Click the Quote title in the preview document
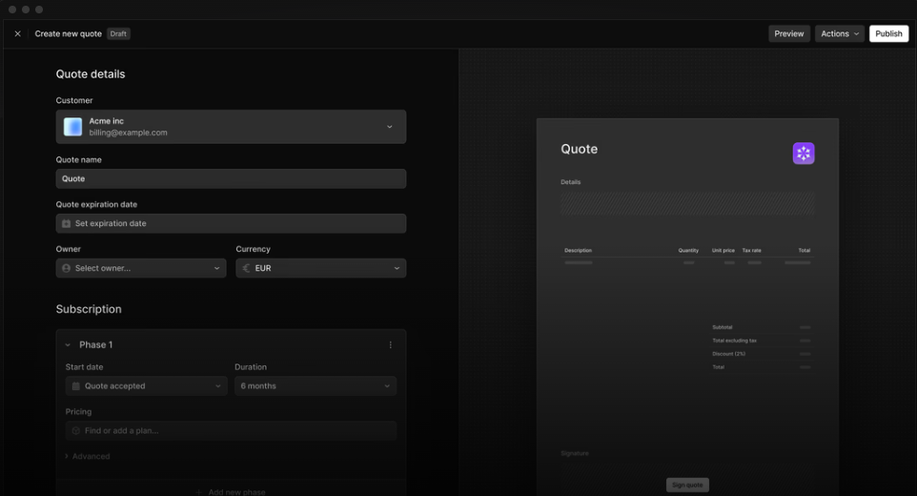The height and width of the screenshot is (496, 917). tap(579, 149)
